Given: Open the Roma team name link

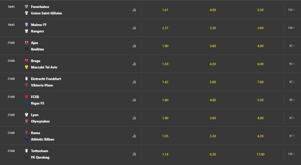Looking at the screenshot, I should pyautogui.click(x=36, y=133).
